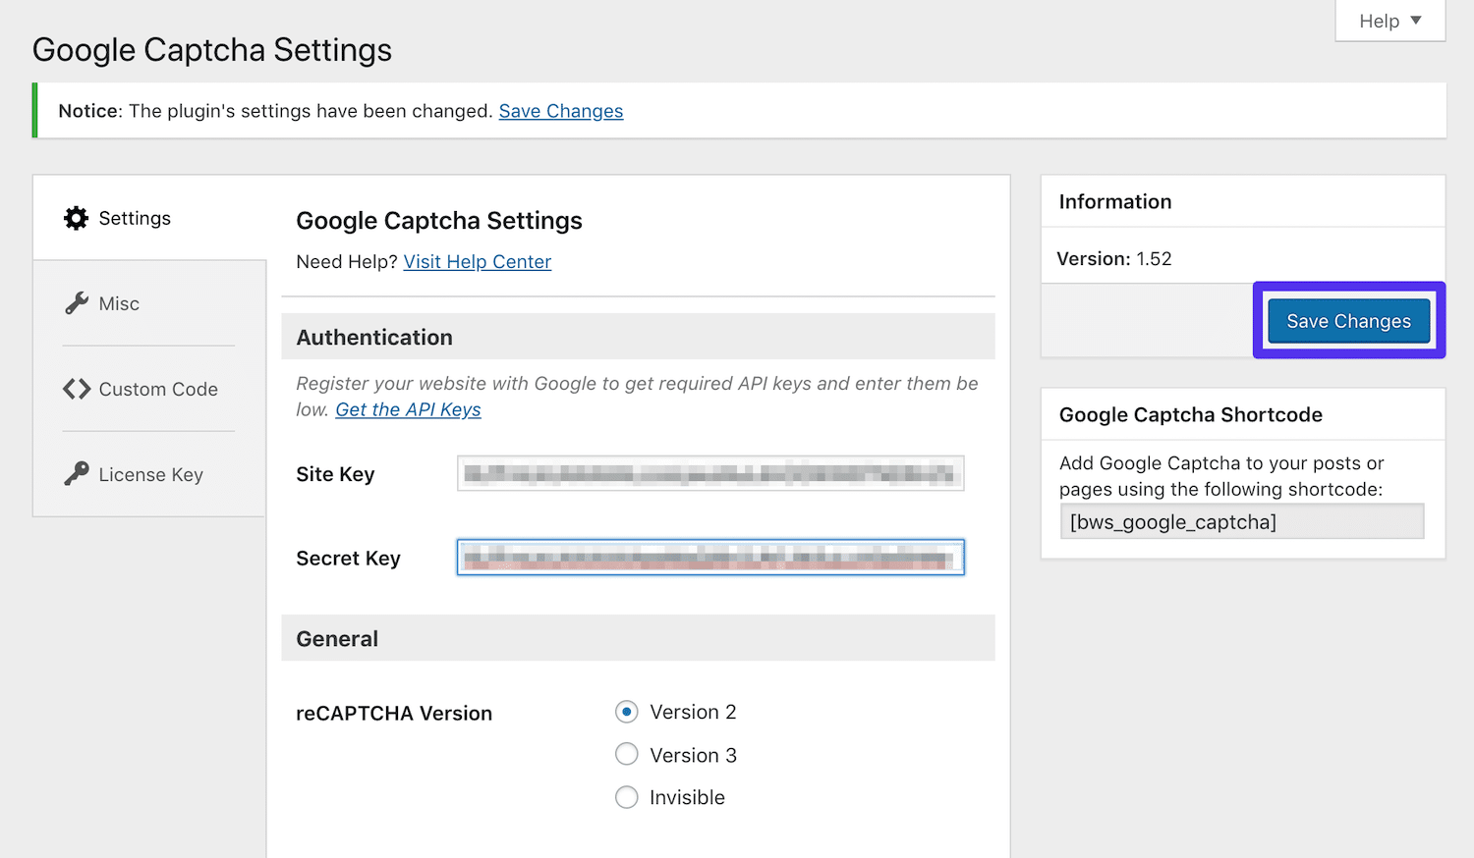Click Save Changes in the notice banner
This screenshot has height=858, width=1474.
560,110
